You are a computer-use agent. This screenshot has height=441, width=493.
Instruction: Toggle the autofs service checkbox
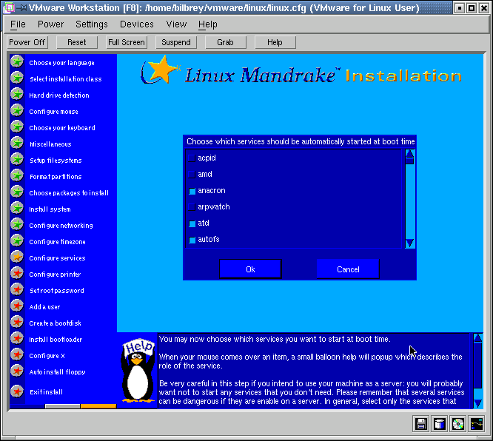(192, 240)
